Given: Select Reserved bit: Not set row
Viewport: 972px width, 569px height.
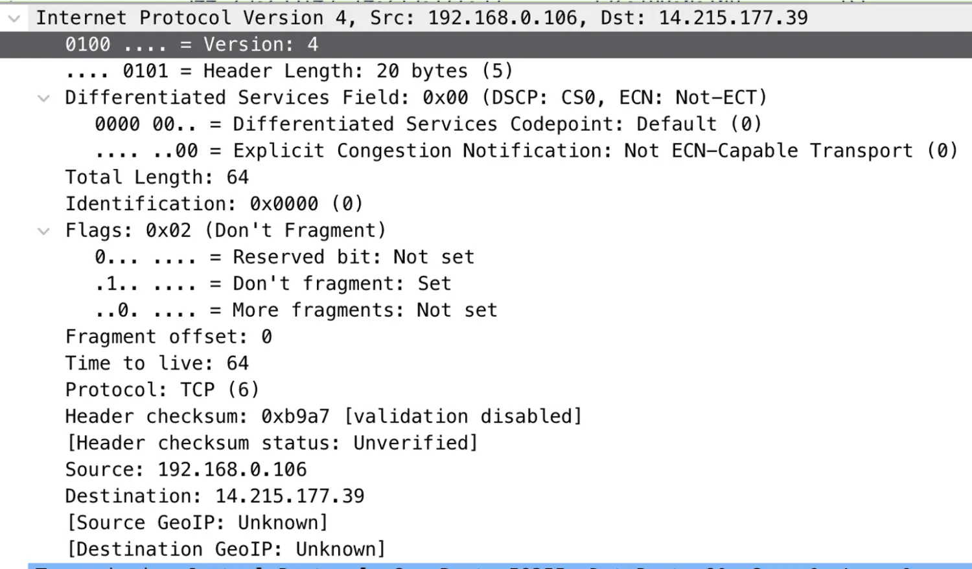Looking at the screenshot, I should coord(486,257).
